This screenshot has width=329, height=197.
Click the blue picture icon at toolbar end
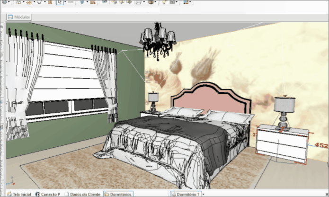[x=186, y=2]
